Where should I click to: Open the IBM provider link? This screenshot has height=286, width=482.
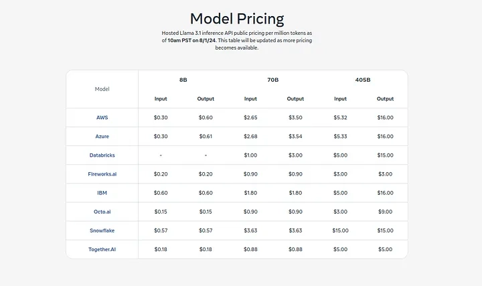[x=102, y=192]
